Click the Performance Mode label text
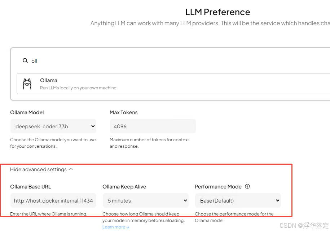This screenshot has height=231, width=330. [218, 187]
